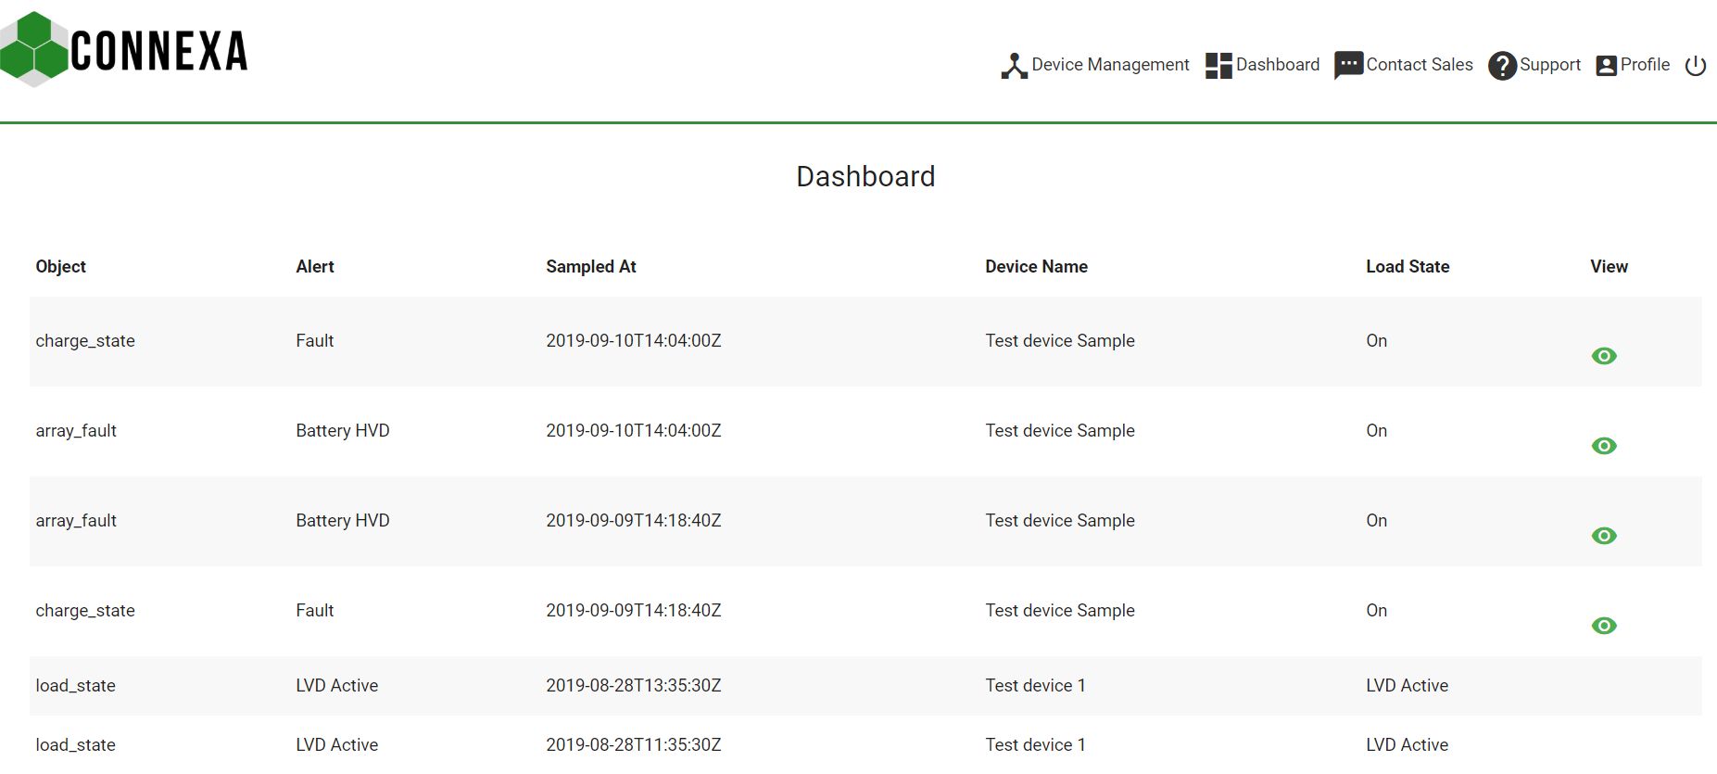Select timestamp 2019-08-28T11:35:30Z
1717x774 pixels.
click(634, 745)
